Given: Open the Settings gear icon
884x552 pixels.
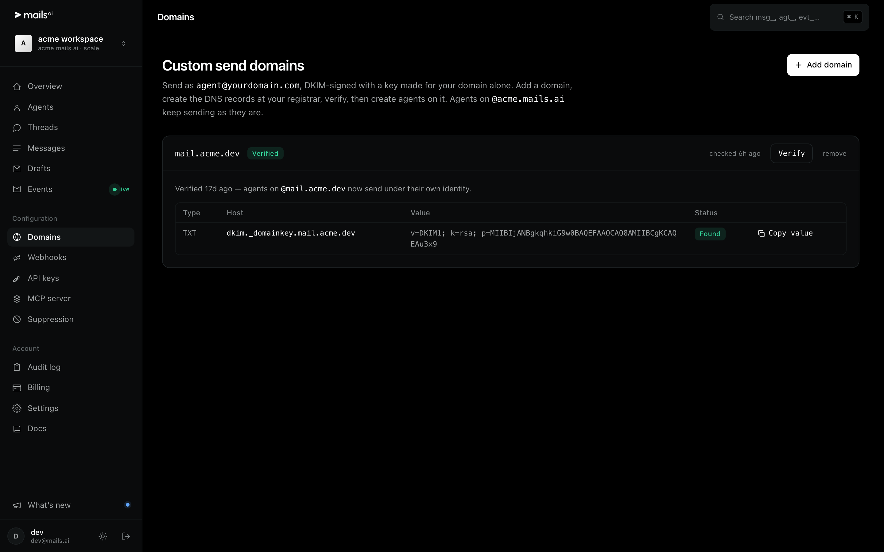Looking at the screenshot, I should [x=17, y=408].
